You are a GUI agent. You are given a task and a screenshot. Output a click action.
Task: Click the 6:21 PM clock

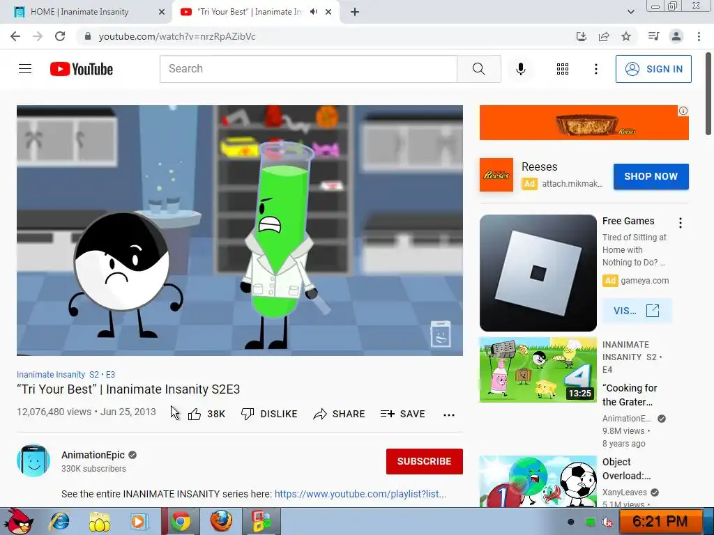point(660,521)
